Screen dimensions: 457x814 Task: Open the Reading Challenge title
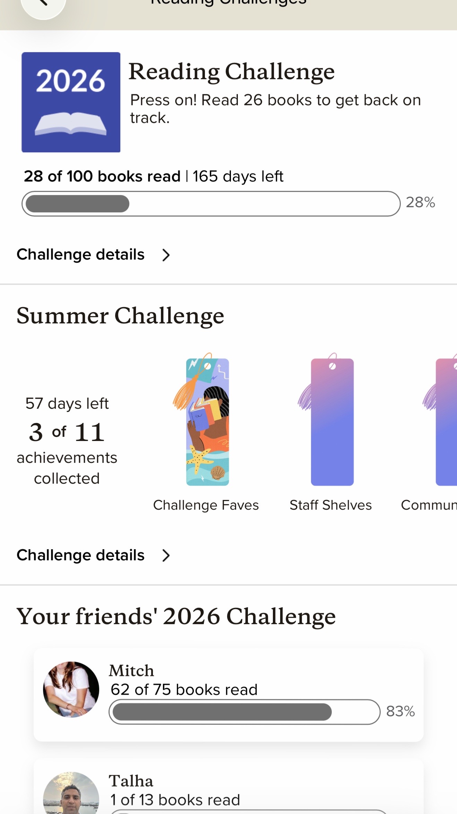[232, 72]
